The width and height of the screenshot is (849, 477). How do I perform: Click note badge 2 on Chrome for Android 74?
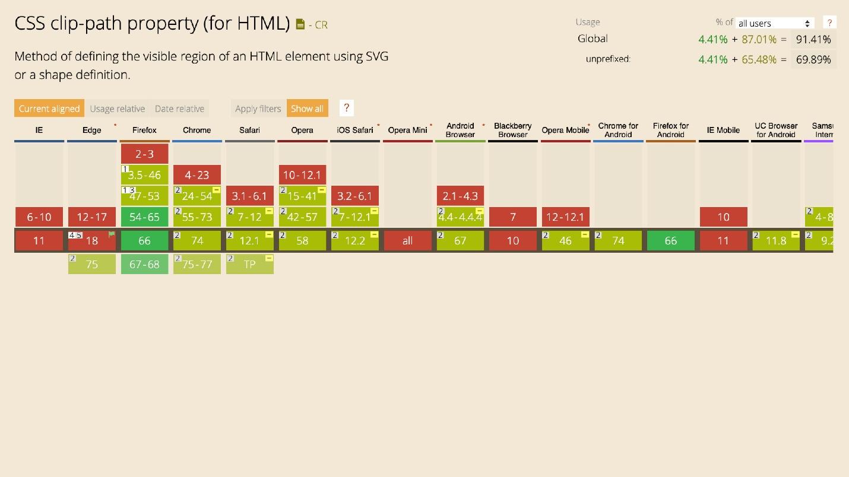[x=598, y=235]
